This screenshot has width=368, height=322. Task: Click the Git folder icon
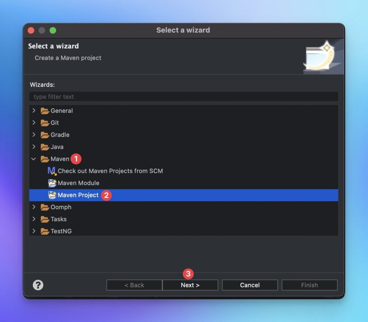pyautogui.click(x=45, y=123)
